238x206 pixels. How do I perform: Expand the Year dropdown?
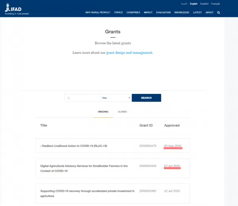click(116, 98)
